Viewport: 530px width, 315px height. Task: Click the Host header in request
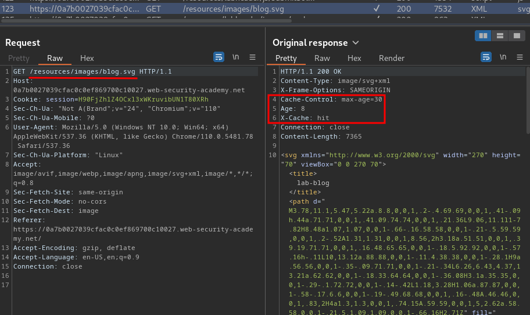pos(129,85)
